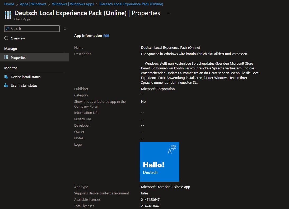The image size is (289, 209).
Task: Click the Overview info icon
Action: pyautogui.click(x=6, y=38)
